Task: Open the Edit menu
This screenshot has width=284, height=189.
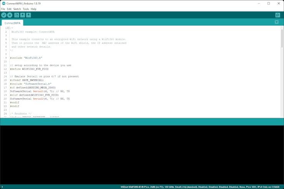Action: click(9, 9)
